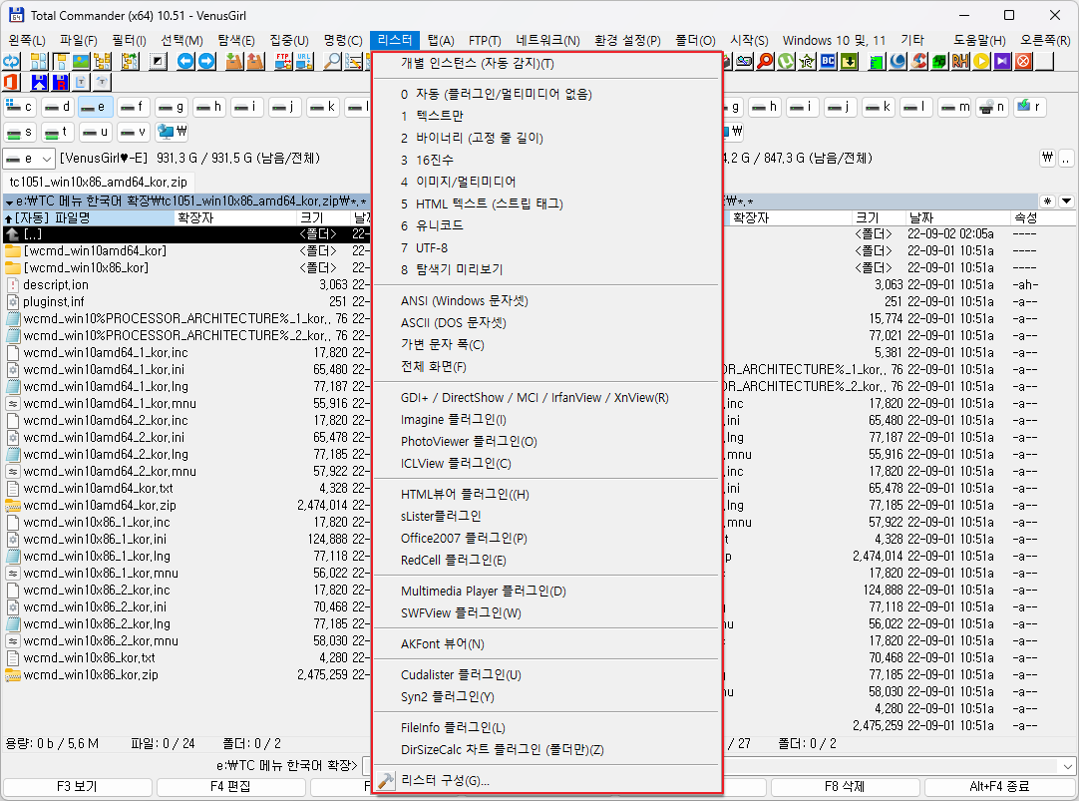Click the red magnifier search icon
Viewport: 1079px width, 801px height.
coord(765,61)
